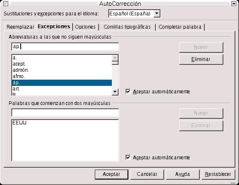This screenshot has height=185, width=239.
Task: Click the scroll down arrow in abbreviations list
Action: pos(115,92)
